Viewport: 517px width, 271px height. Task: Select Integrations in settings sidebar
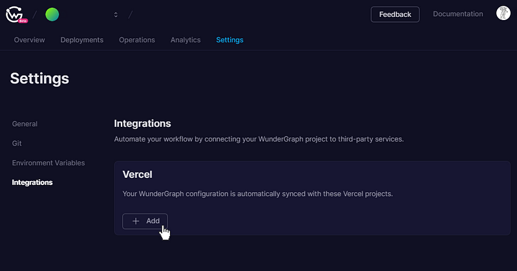tap(32, 182)
